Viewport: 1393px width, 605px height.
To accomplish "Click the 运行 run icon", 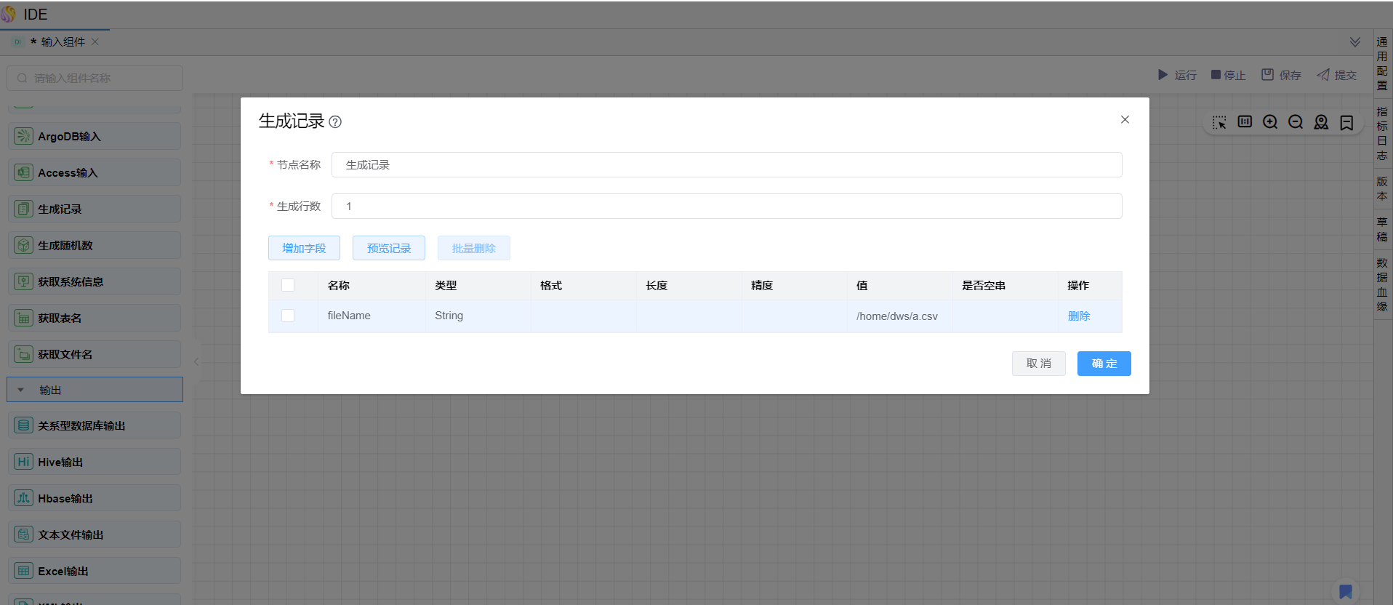I will click(x=1163, y=75).
